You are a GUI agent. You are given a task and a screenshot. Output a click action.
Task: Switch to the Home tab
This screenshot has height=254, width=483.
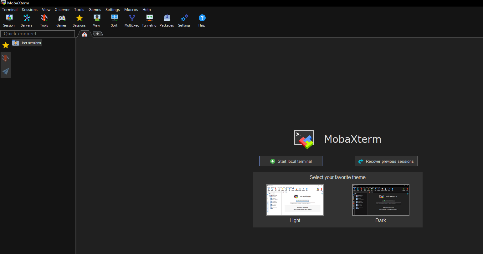coord(85,34)
